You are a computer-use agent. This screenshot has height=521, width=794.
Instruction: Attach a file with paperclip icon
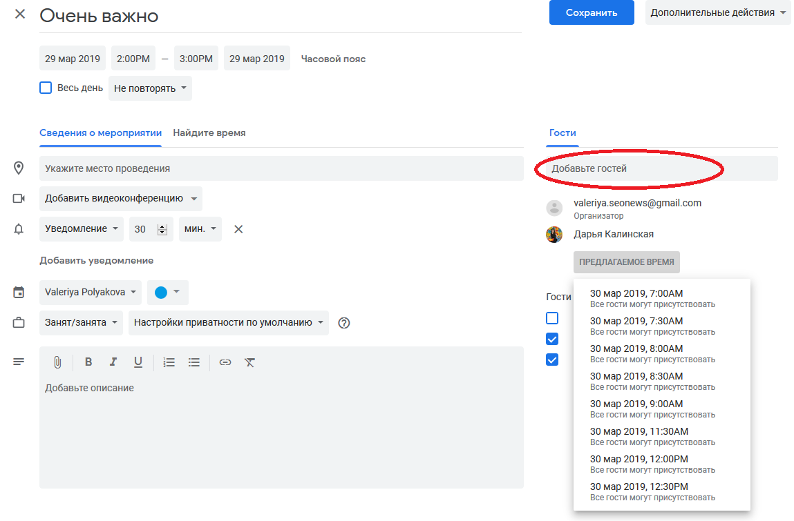point(58,362)
